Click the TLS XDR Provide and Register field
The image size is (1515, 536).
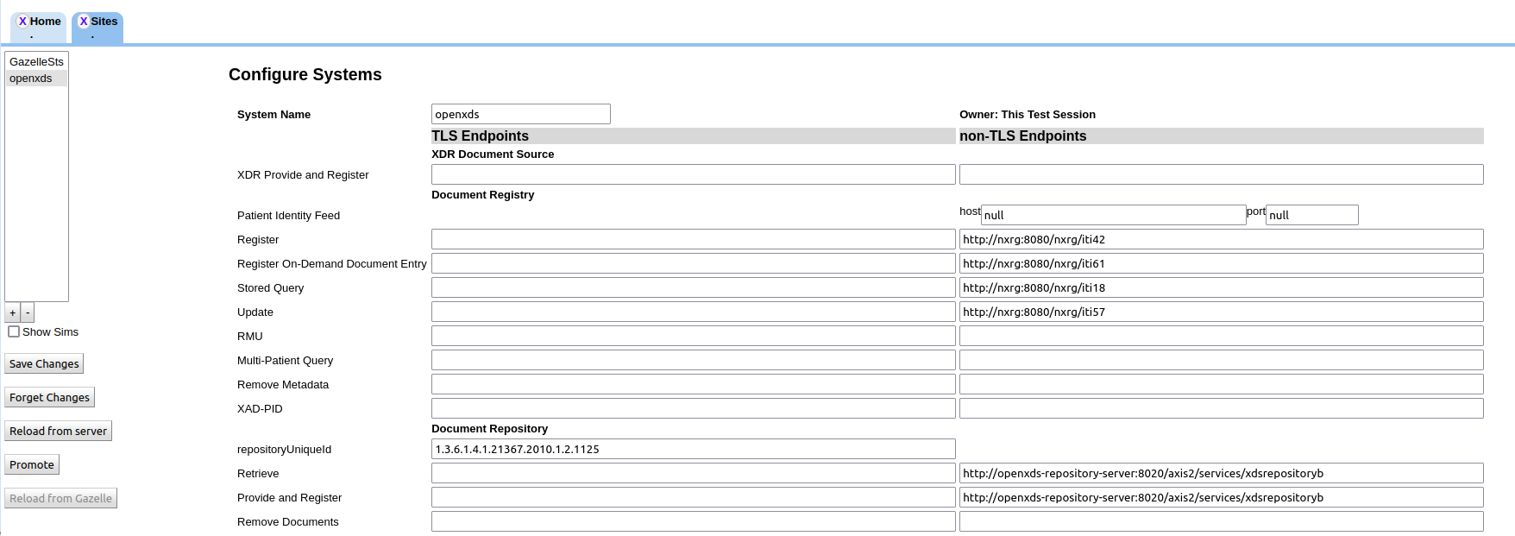(x=693, y=174)
